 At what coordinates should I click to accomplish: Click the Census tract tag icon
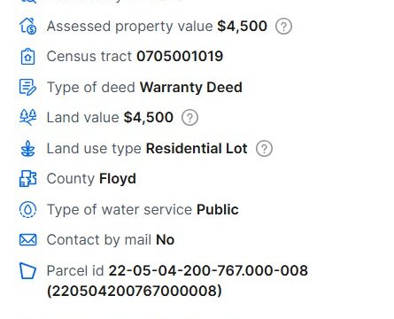(28, 57)
